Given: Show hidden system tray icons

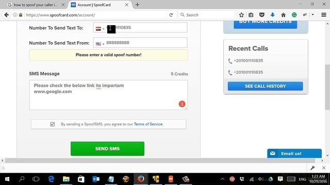Looking at the screenshot, I should (222, 179).
